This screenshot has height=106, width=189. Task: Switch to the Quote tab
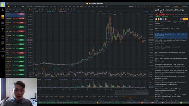point(159,6)
